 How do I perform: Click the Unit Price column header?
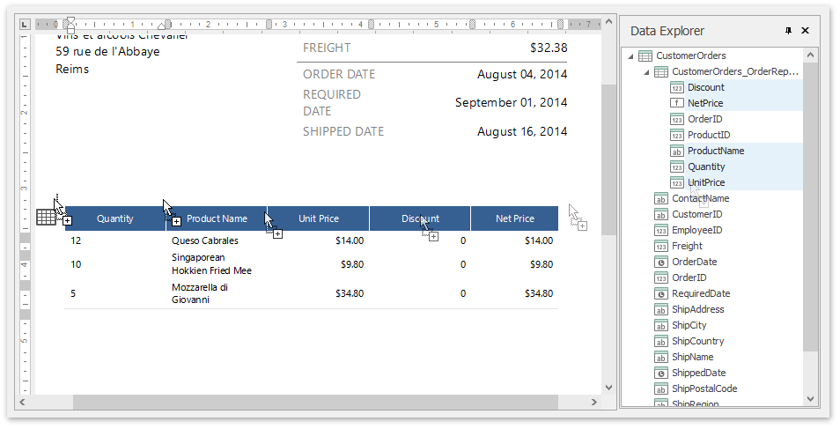pyautogui.click(x=318, y=218)
